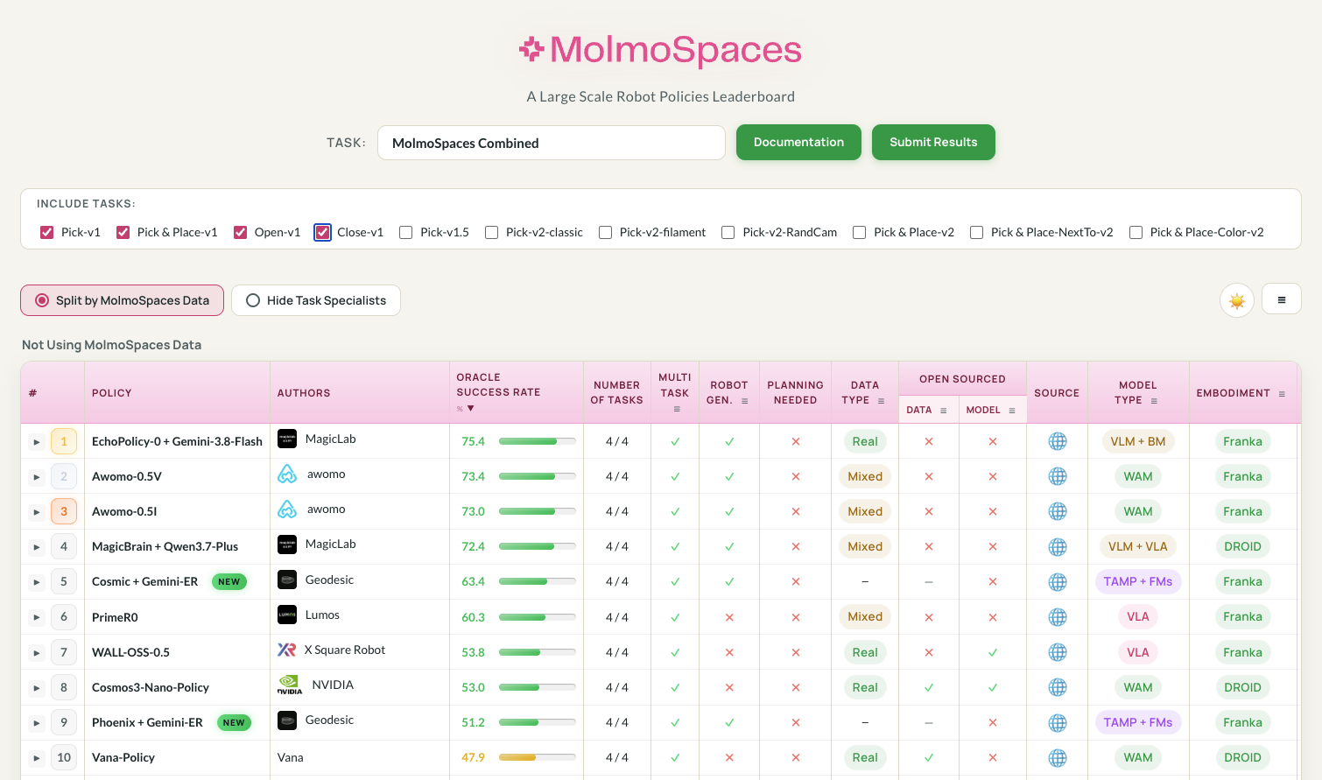Image resolution: width=1322 pixels, height=780 pixels.
Task: Click the Number of Tasks column header
Action: pyautogui.click(x=616, y=392)
